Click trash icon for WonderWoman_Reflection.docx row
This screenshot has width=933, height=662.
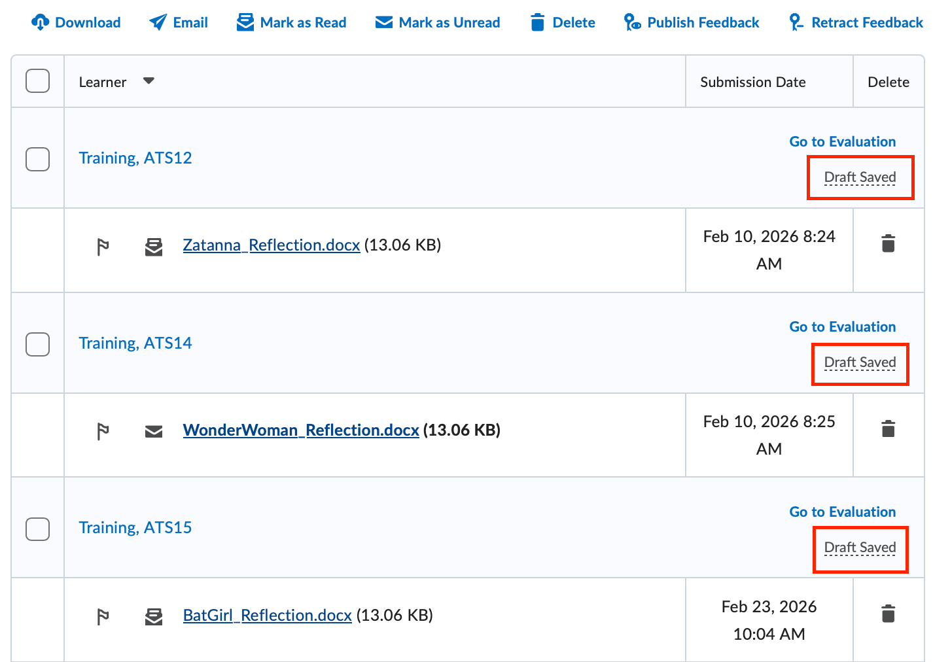(x=888, y=429)
